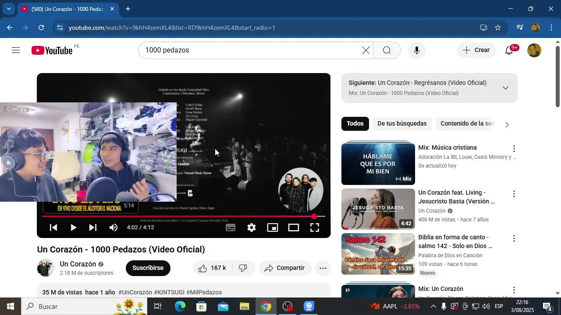Select the Todos filter chip
561x315 pixels.
point(355,124)
